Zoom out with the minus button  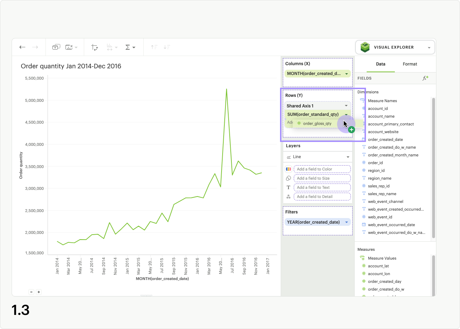(x=31, y=292)
